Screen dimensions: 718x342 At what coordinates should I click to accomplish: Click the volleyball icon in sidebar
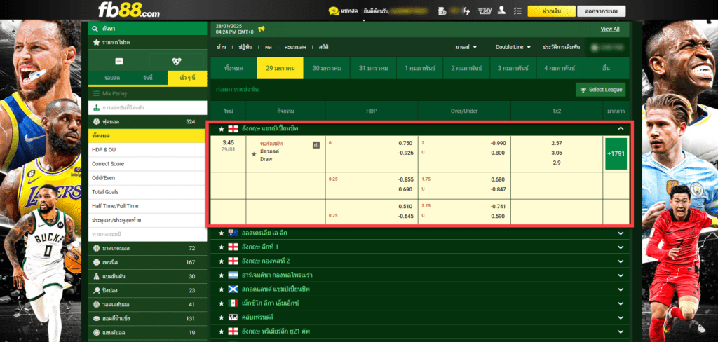coord(96,304)
